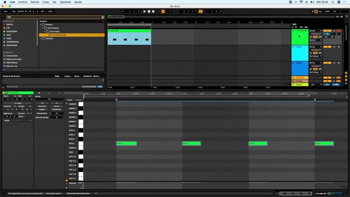
Task: Adjust the Cantidad Global groove amount slider
Action: pos(100,86)
